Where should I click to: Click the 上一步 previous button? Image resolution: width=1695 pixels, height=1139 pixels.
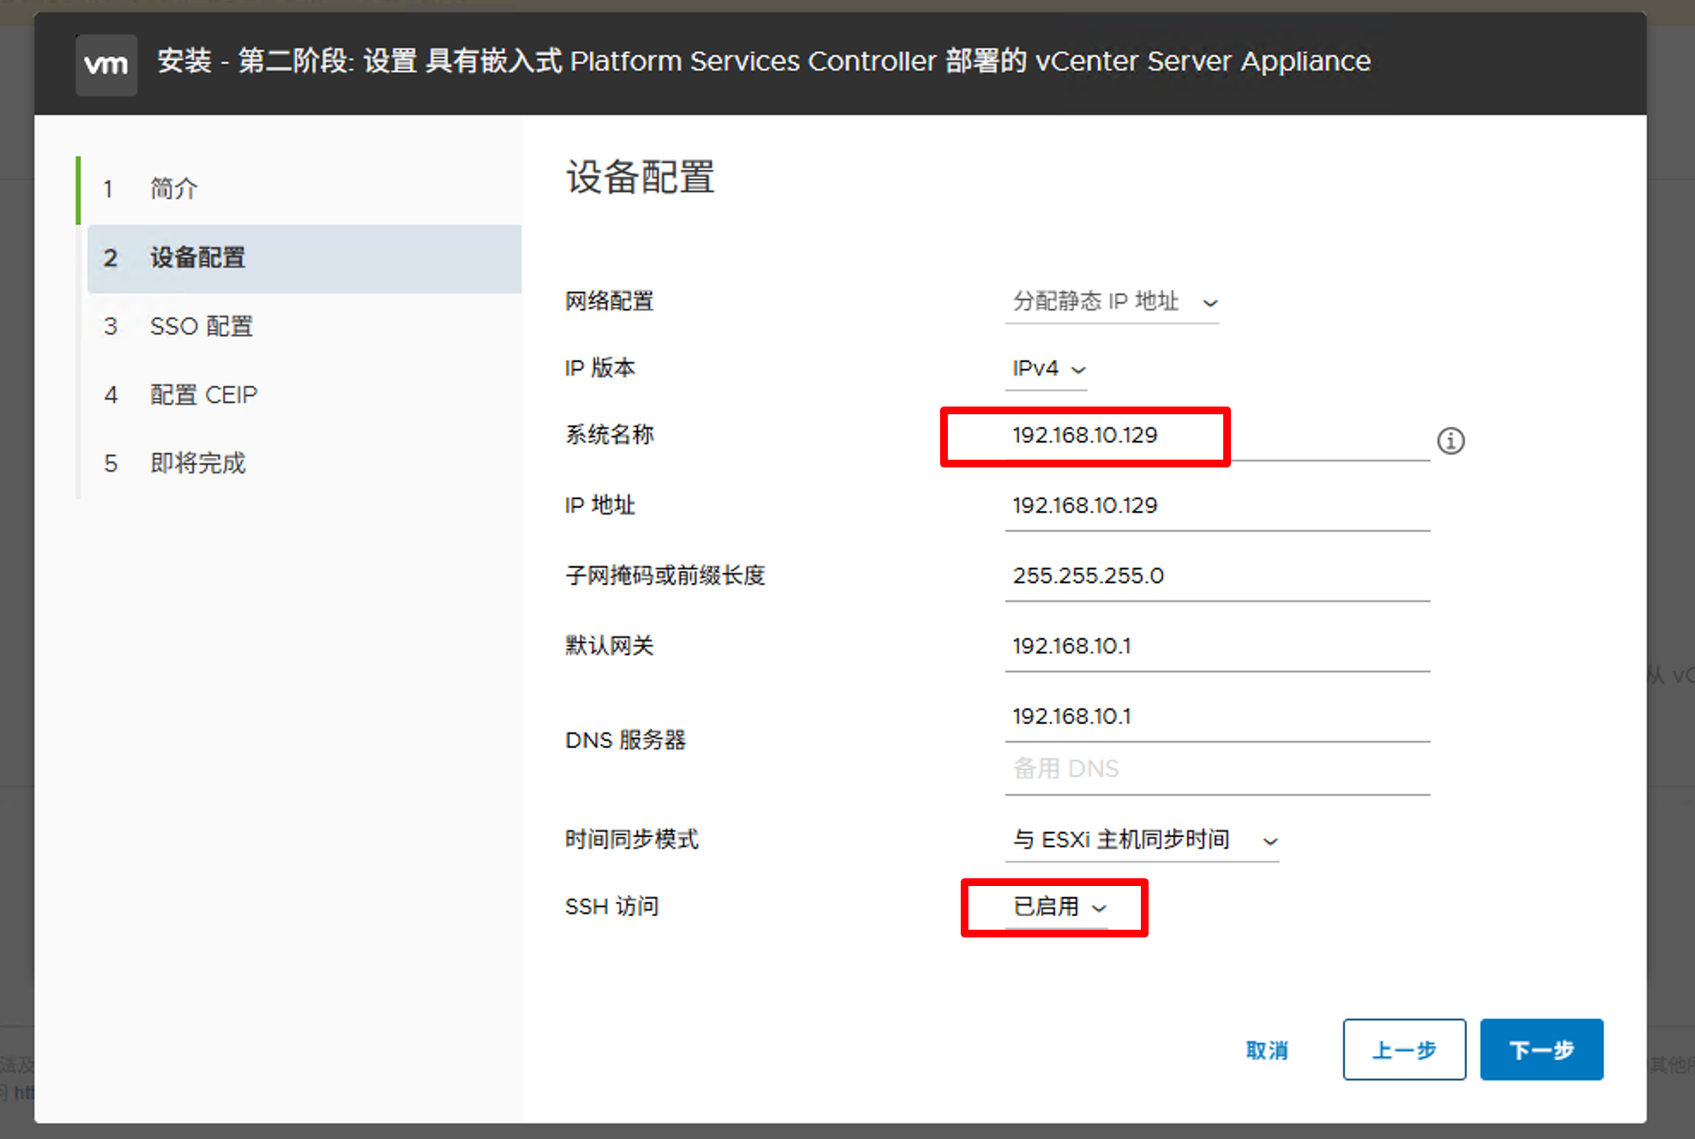coord(1404,1050)
